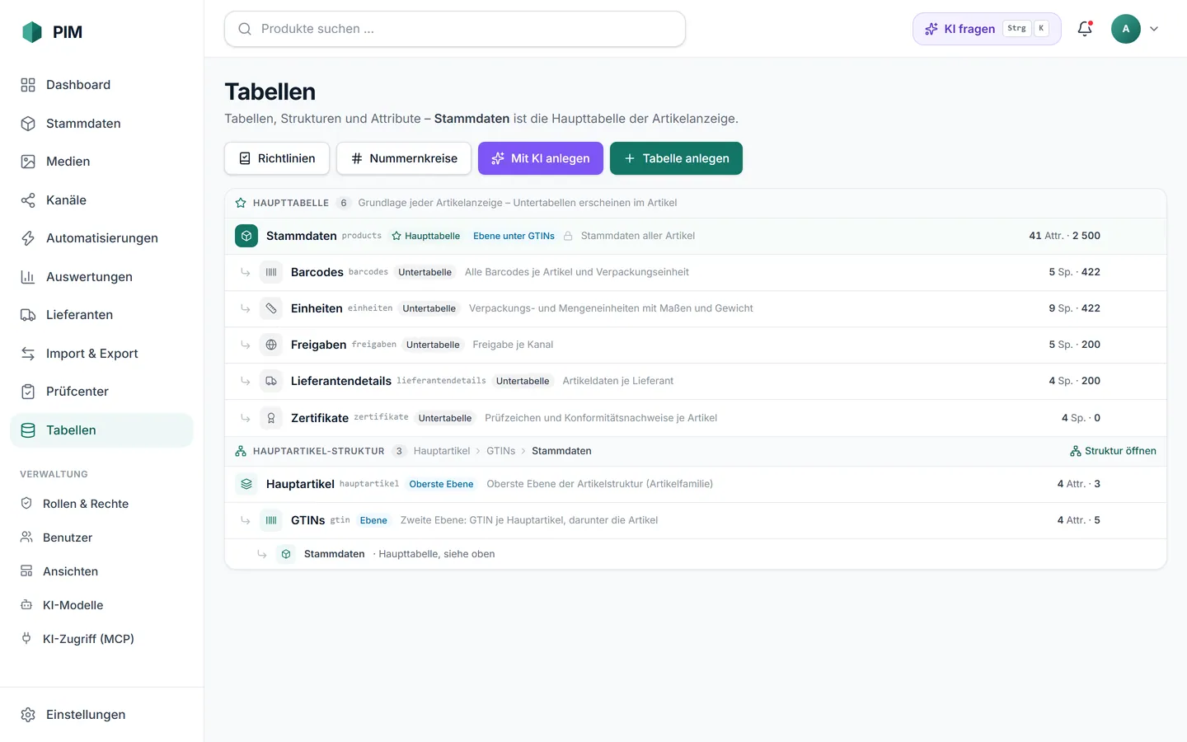
Task: Click the PIM logo icon
Action: pyautogui.click(x=31, y=32)
